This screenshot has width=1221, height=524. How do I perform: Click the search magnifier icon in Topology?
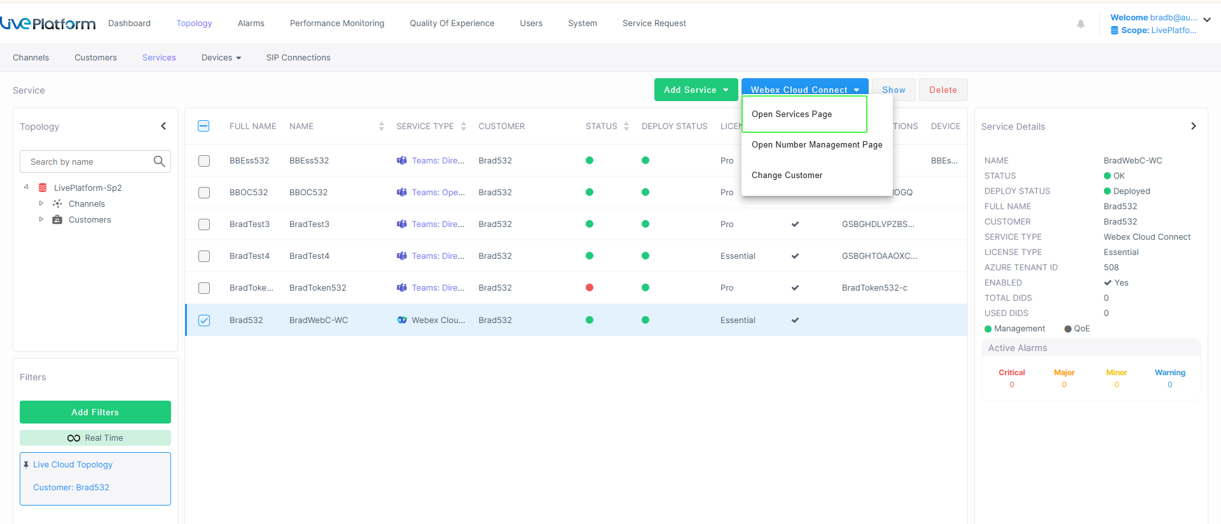click(x=159, y=162)
